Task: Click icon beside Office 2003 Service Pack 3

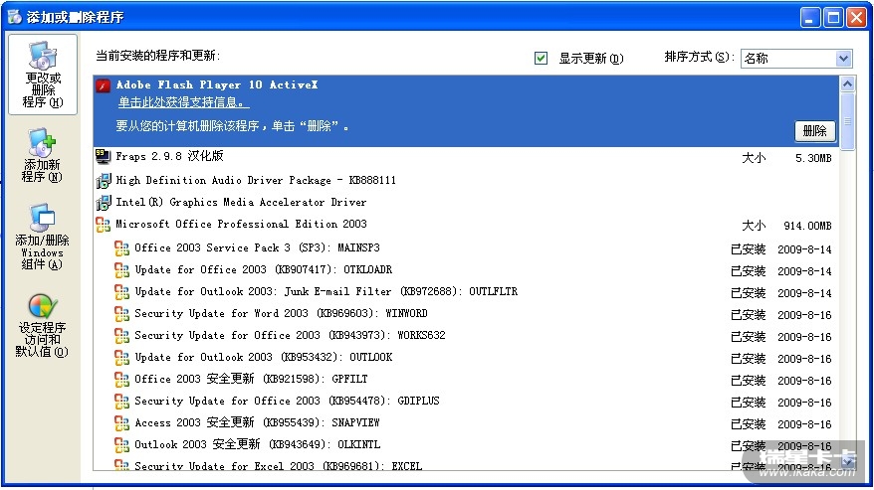Action: click(121, 248)
